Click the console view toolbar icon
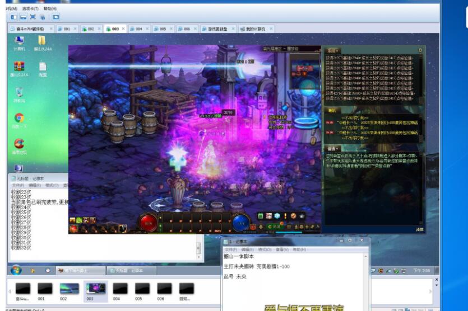 coord(56,17)
